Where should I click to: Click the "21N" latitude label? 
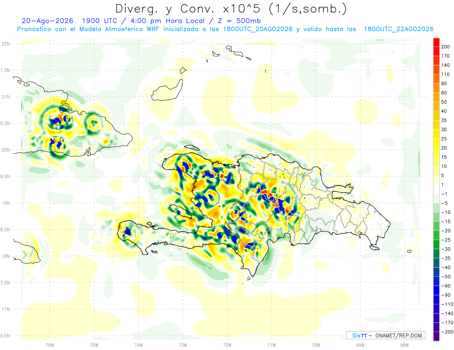6,97
